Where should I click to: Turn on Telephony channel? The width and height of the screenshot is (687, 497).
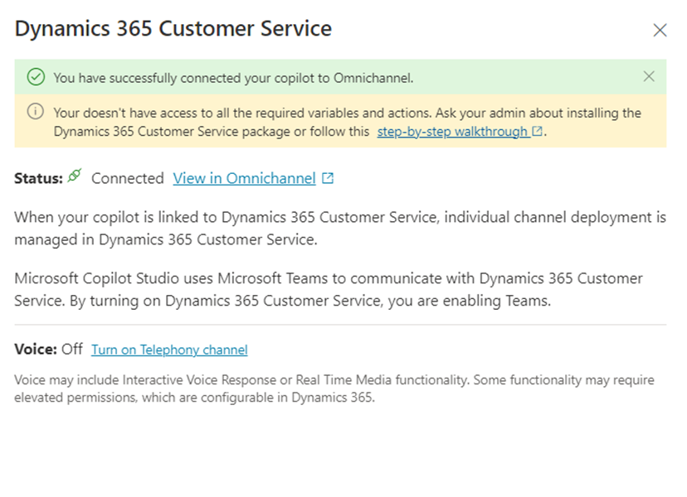[x=169, y=350]
